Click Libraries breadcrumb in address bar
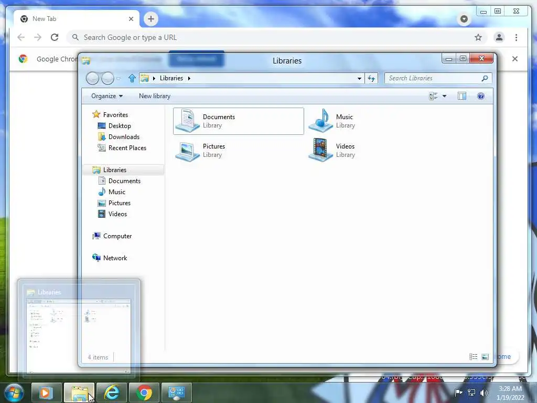This screenshot has width=537, height=403. pos(171,78)
